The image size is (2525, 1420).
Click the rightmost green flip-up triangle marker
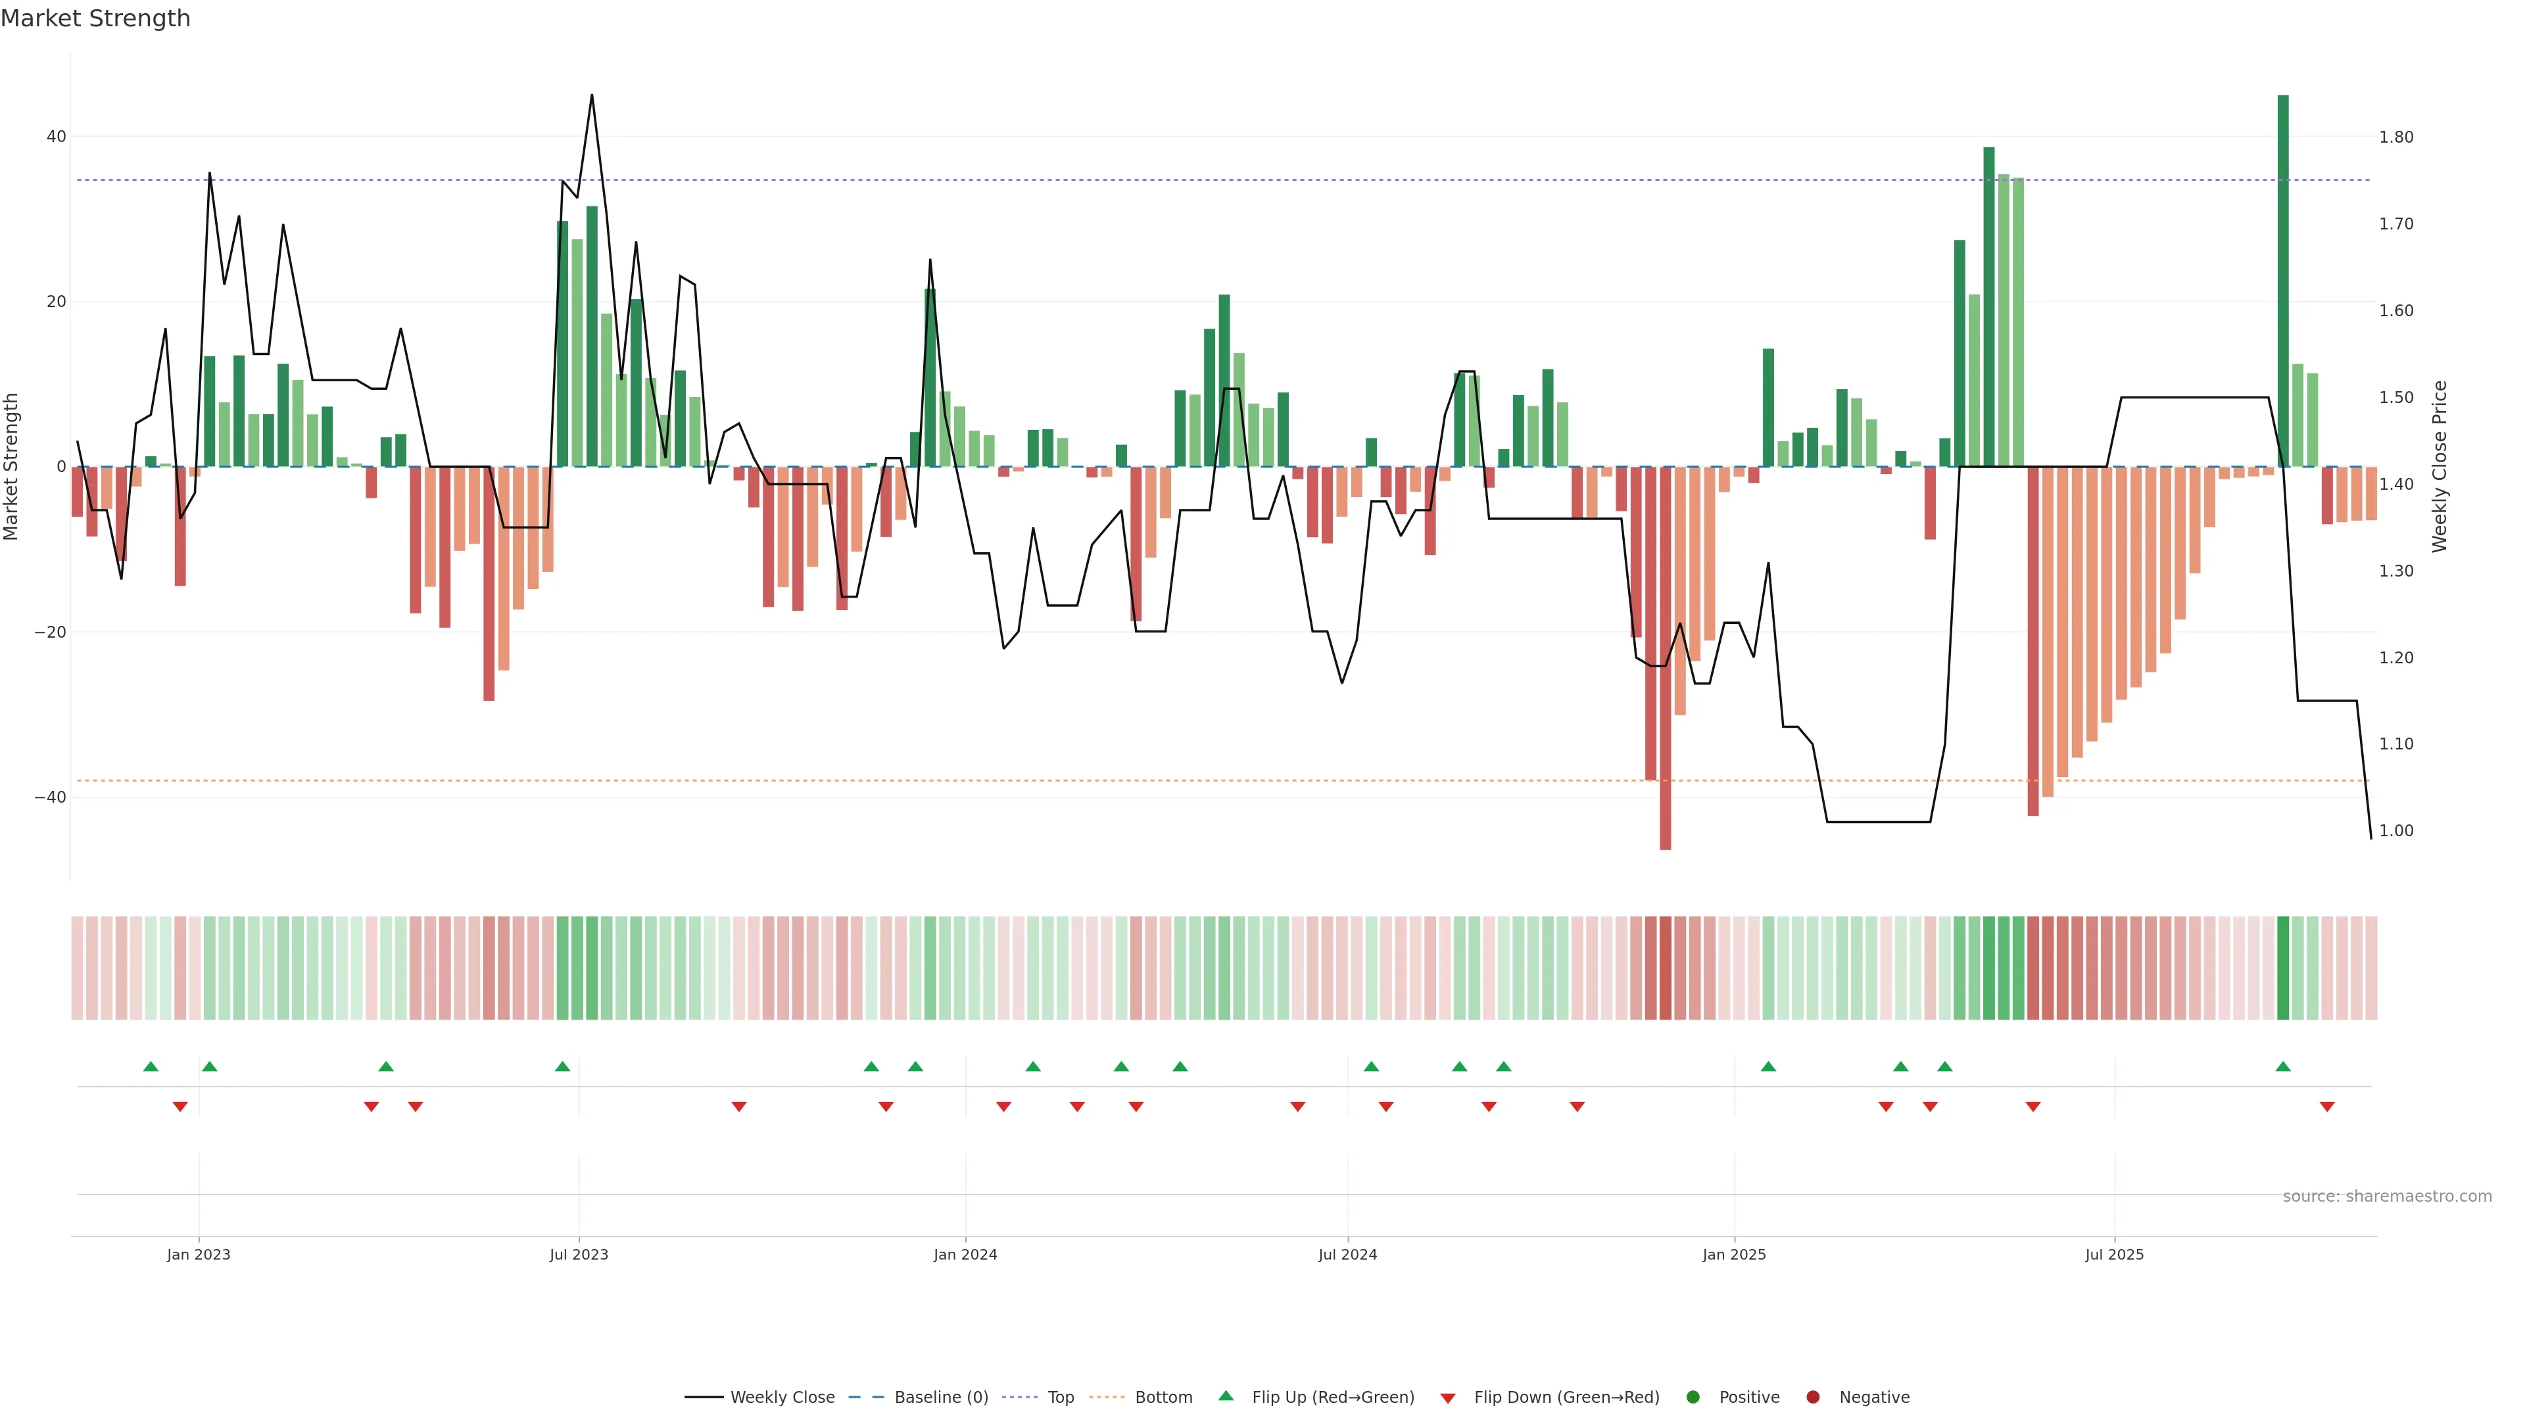pos(2283,1066)
